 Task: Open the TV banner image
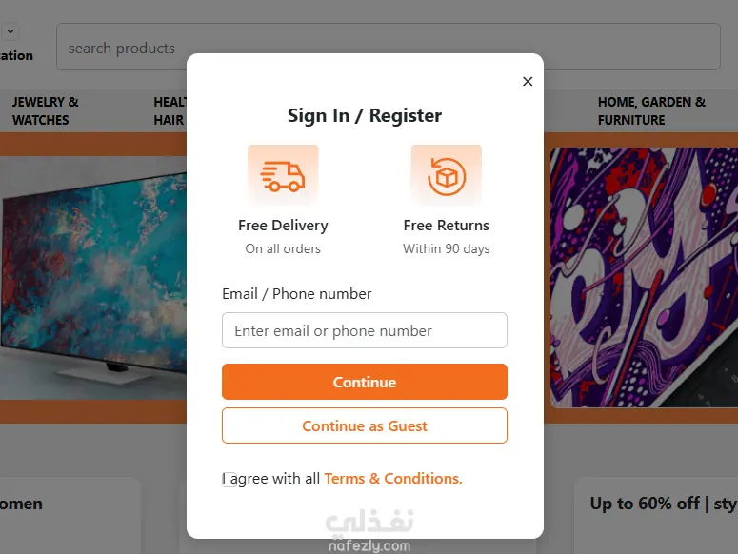click(x=90, y=276)
